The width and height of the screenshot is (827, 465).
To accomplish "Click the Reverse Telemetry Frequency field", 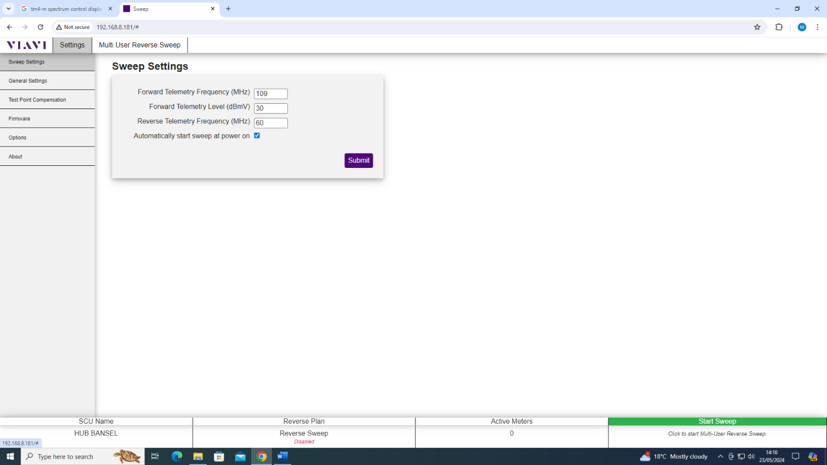I will point(270,123).
